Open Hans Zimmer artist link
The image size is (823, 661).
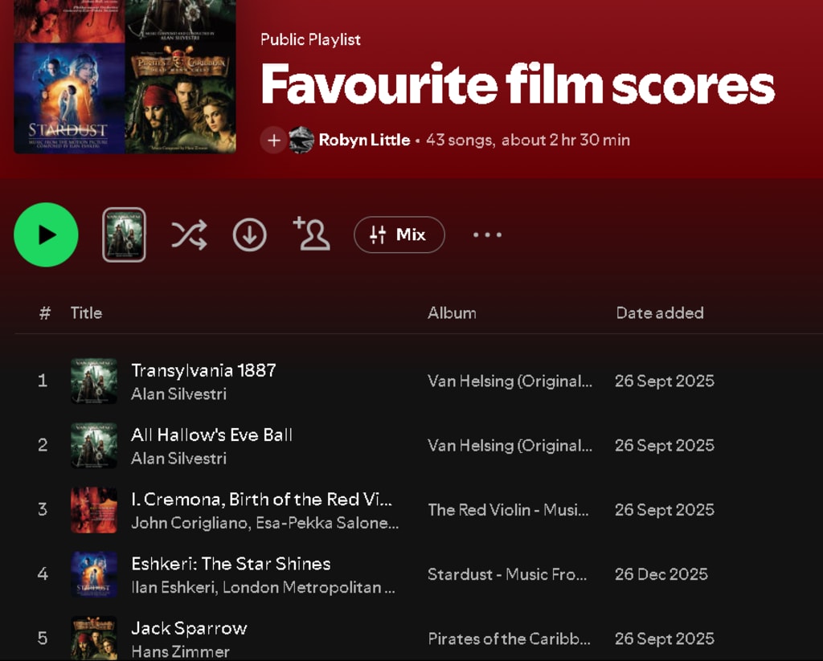180,652
